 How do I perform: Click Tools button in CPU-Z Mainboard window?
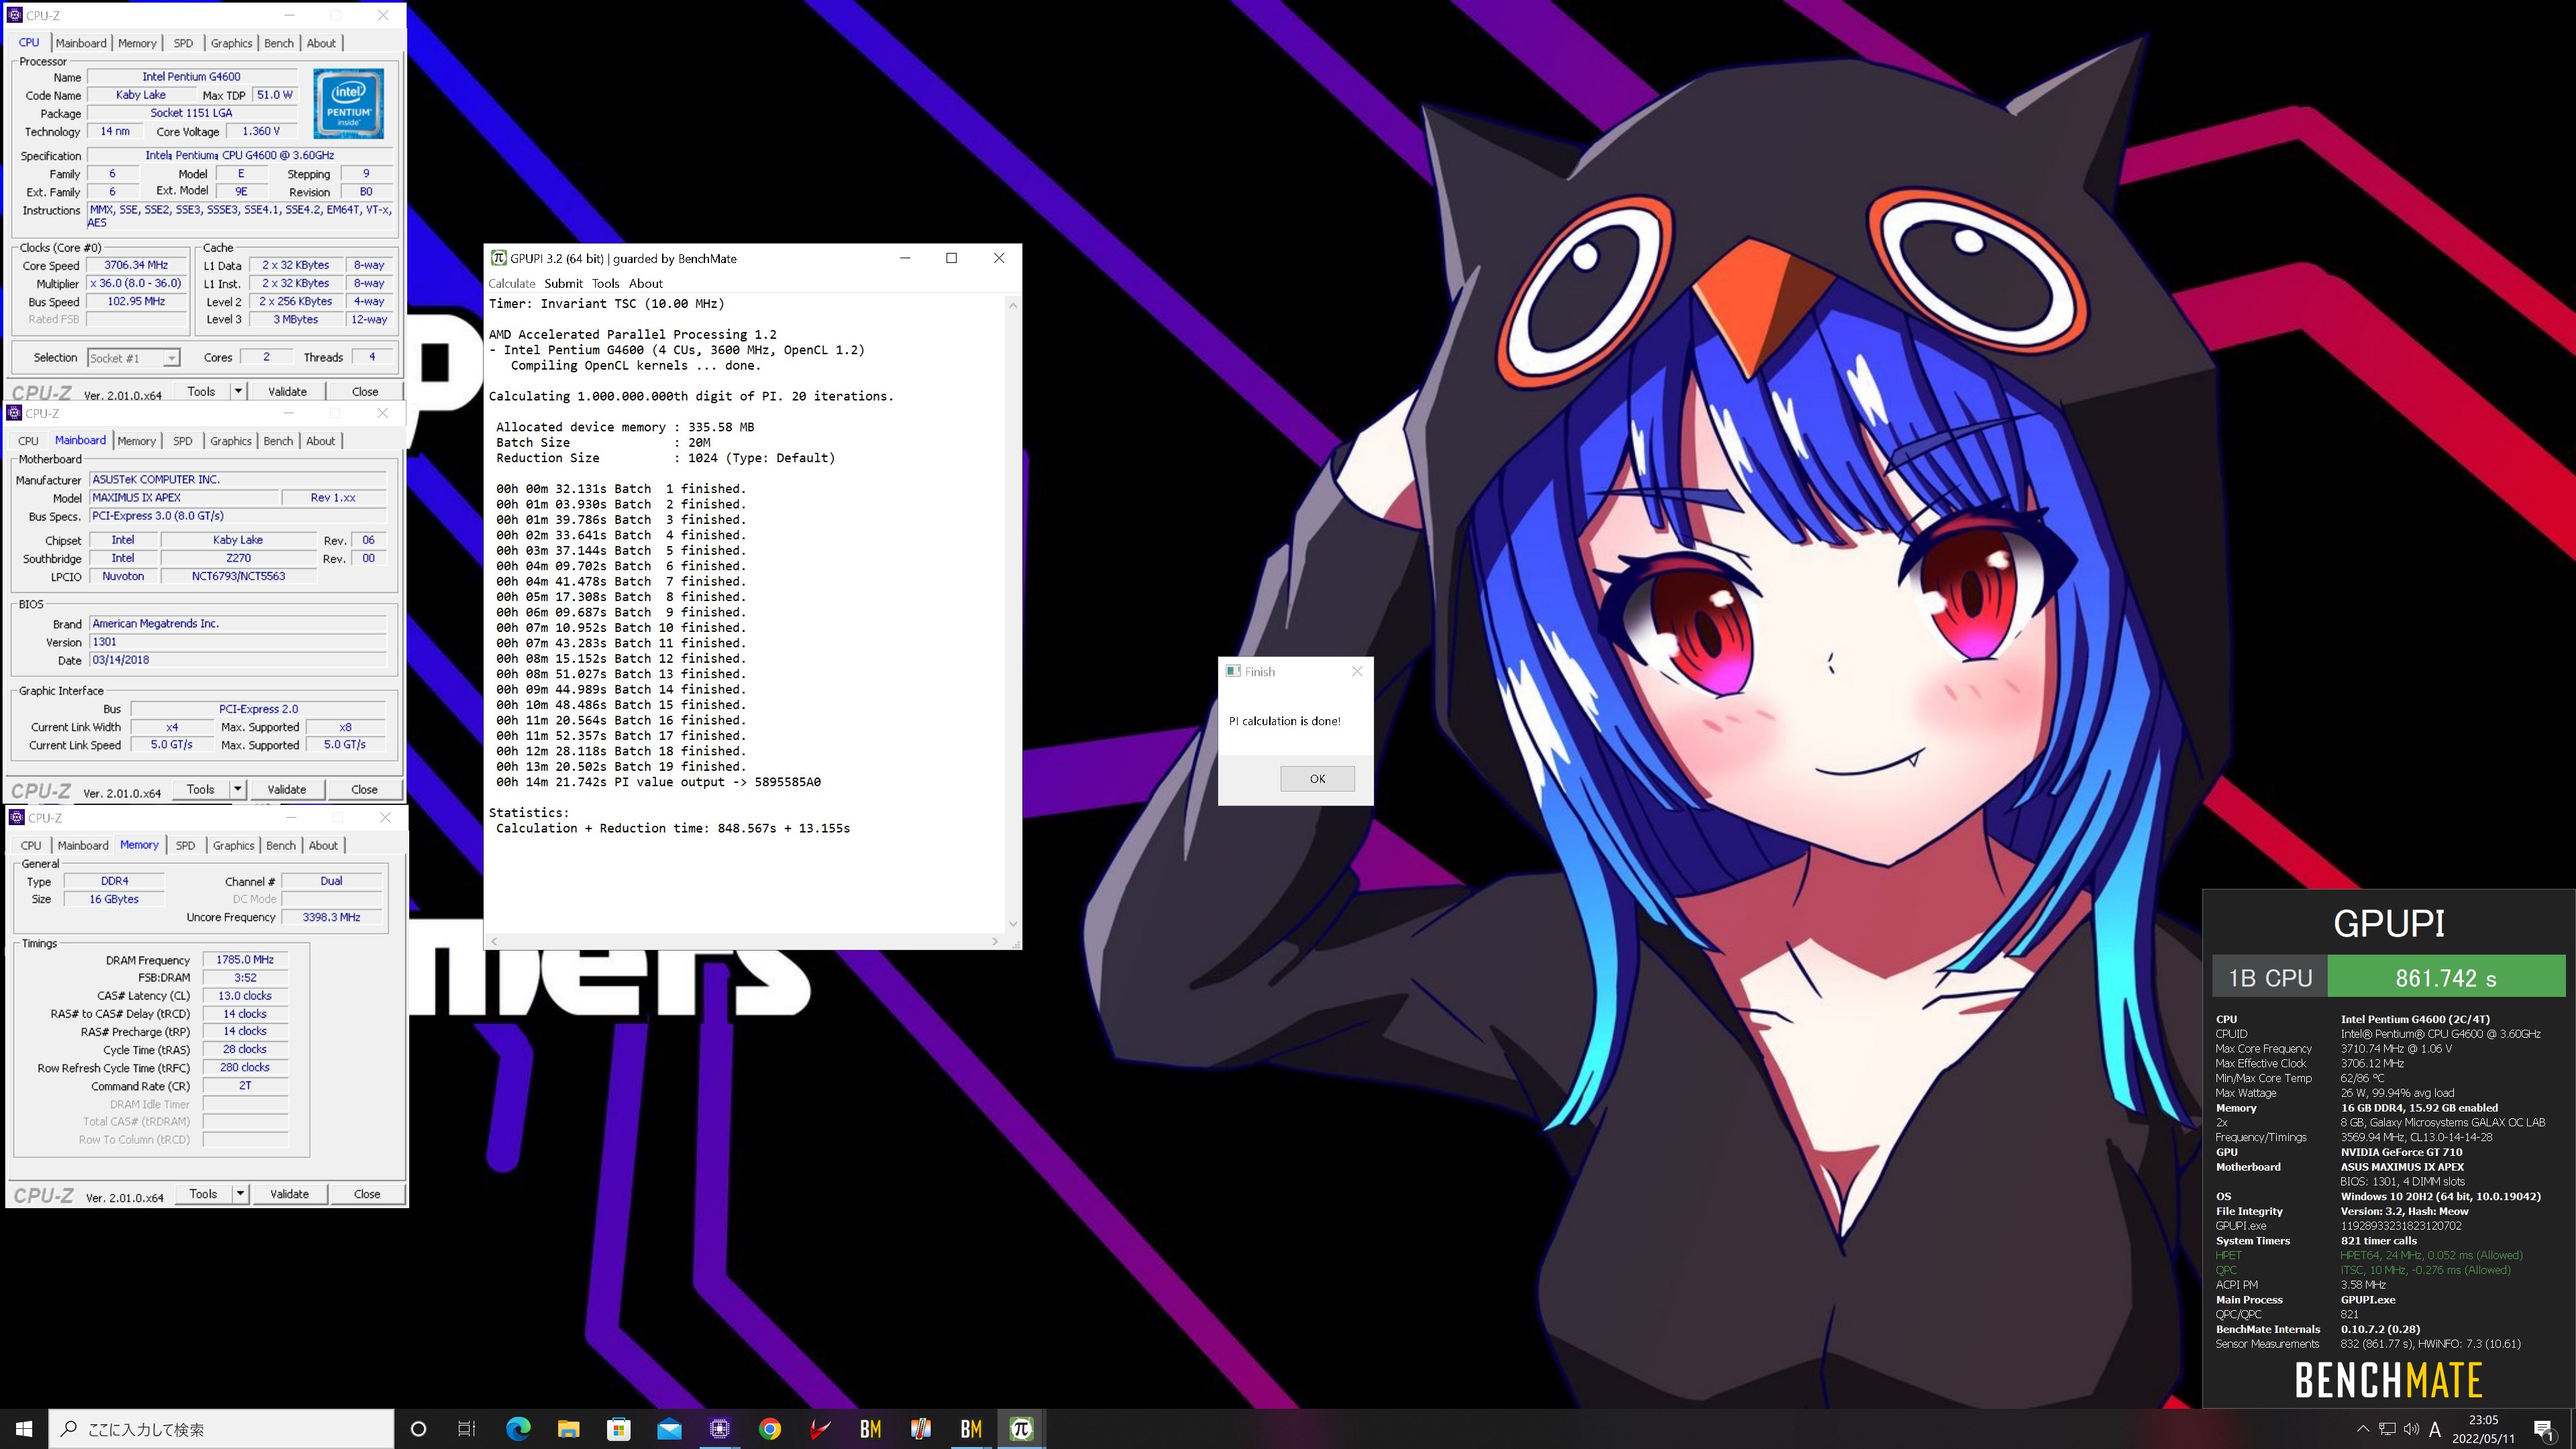coord(200,789)
